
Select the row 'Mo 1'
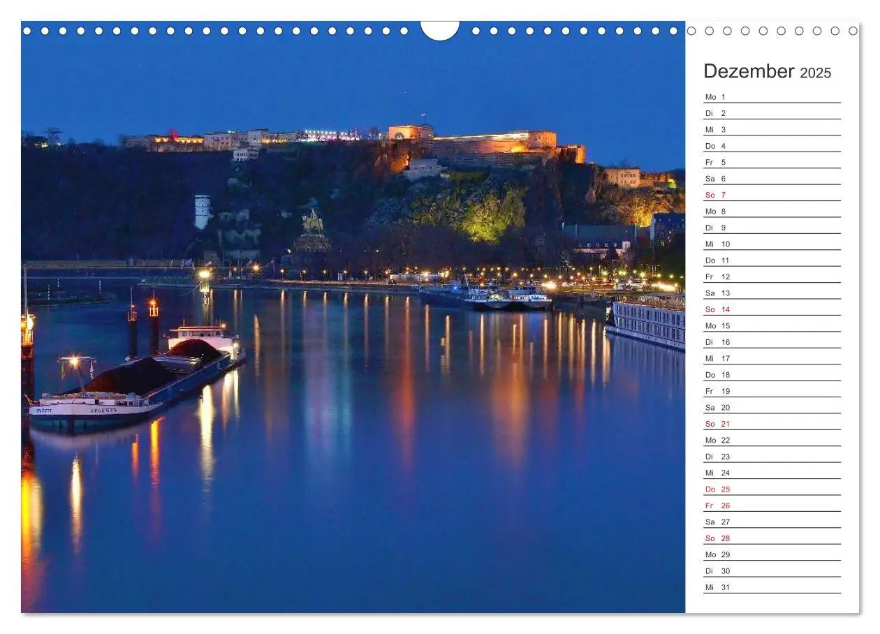tap(772, 96)
